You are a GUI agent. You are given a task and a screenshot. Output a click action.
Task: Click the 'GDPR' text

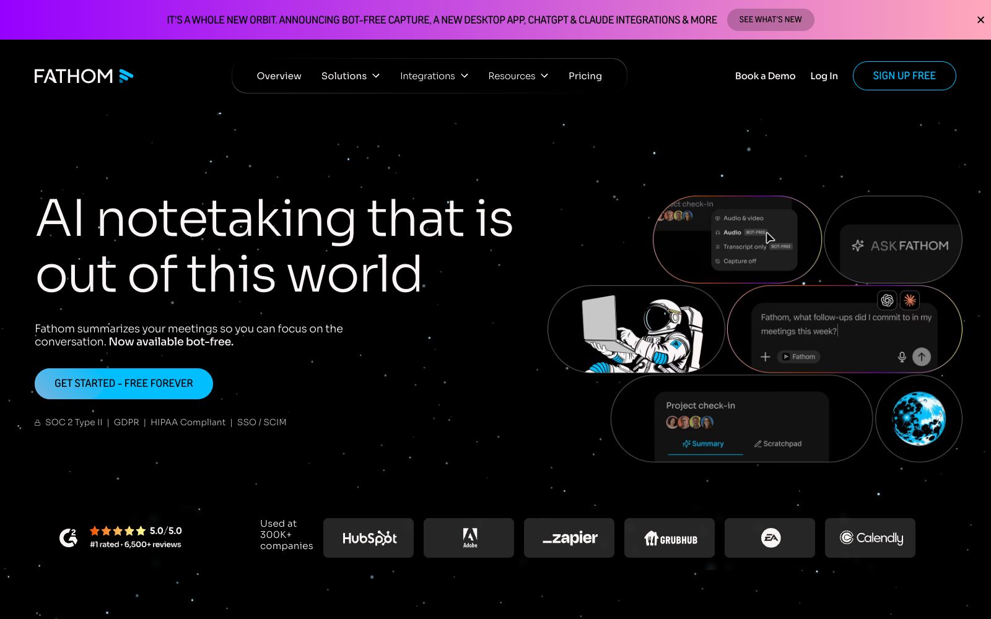126,422
